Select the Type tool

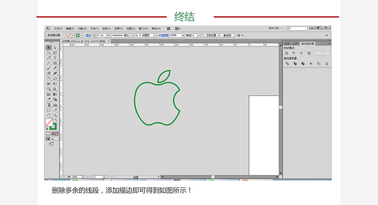coord(55,58)
